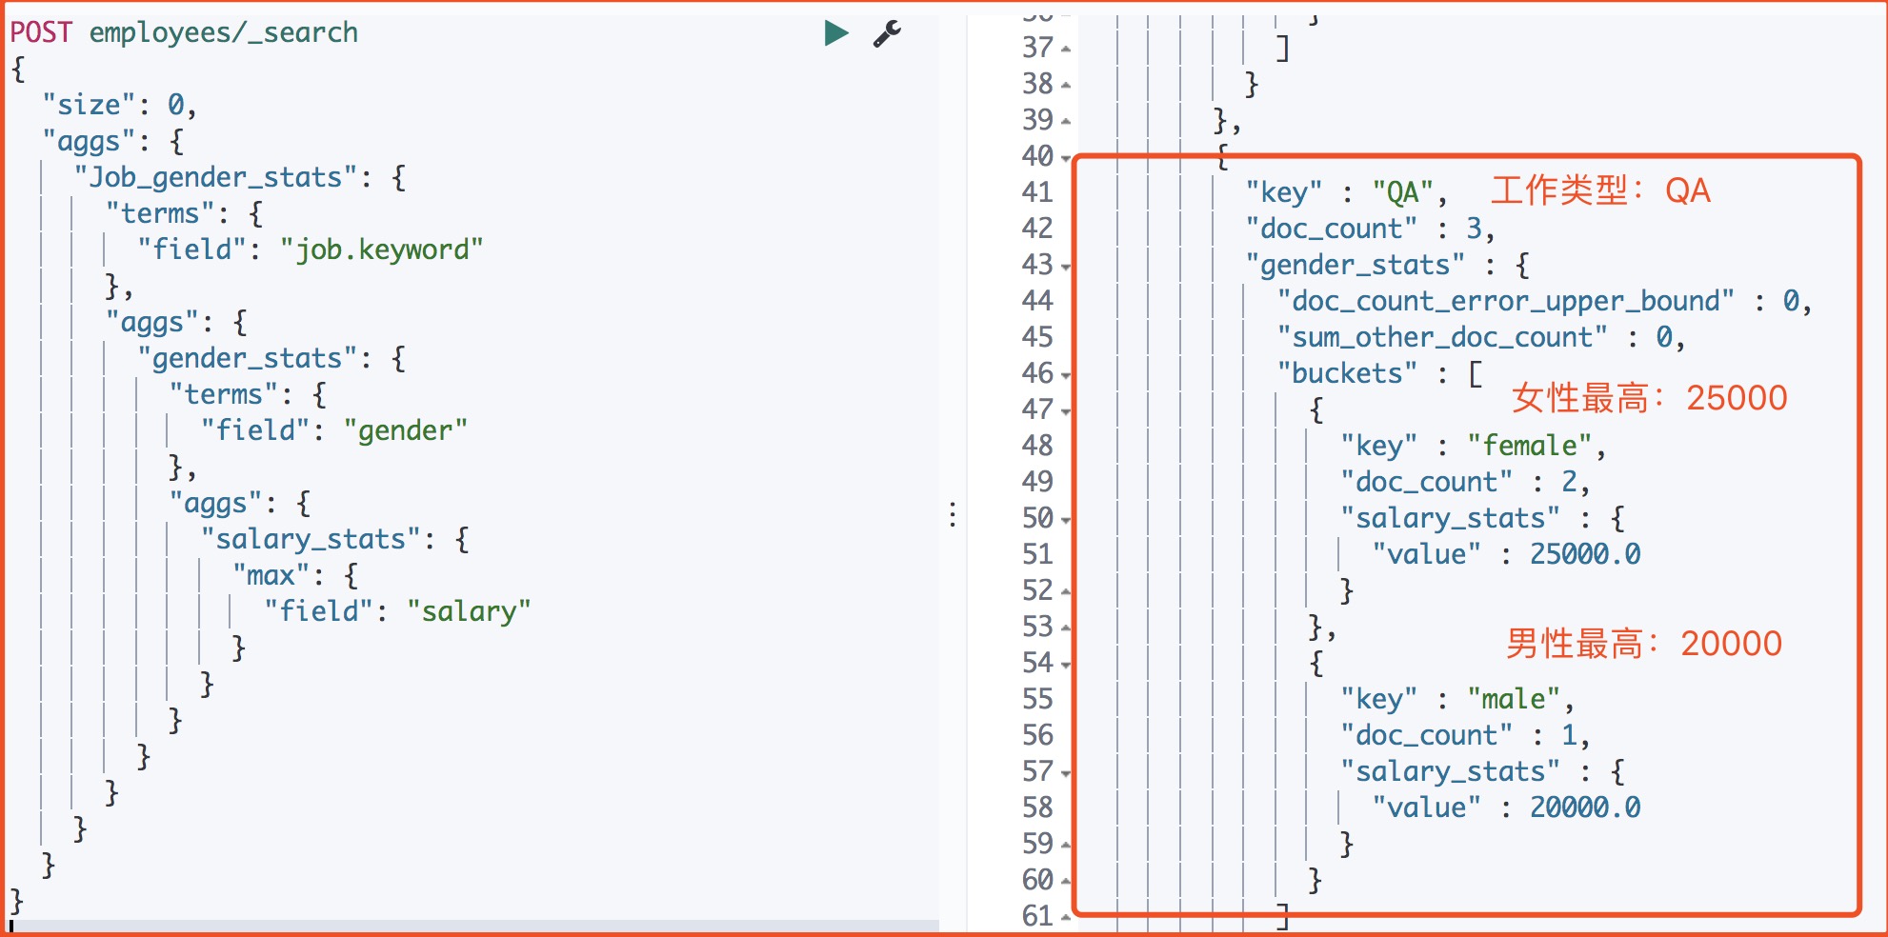Image resolution: width=1888 pixels, height=937 pixels.
Task: Click the horizontal scrollbar under request editor
Action: 473,926
